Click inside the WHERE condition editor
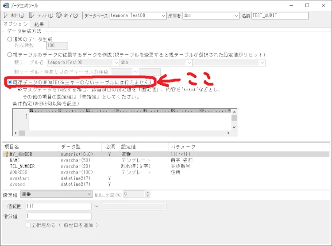Image resolution: width=332 pixels, height=246 pixels. tap(130, 121)
